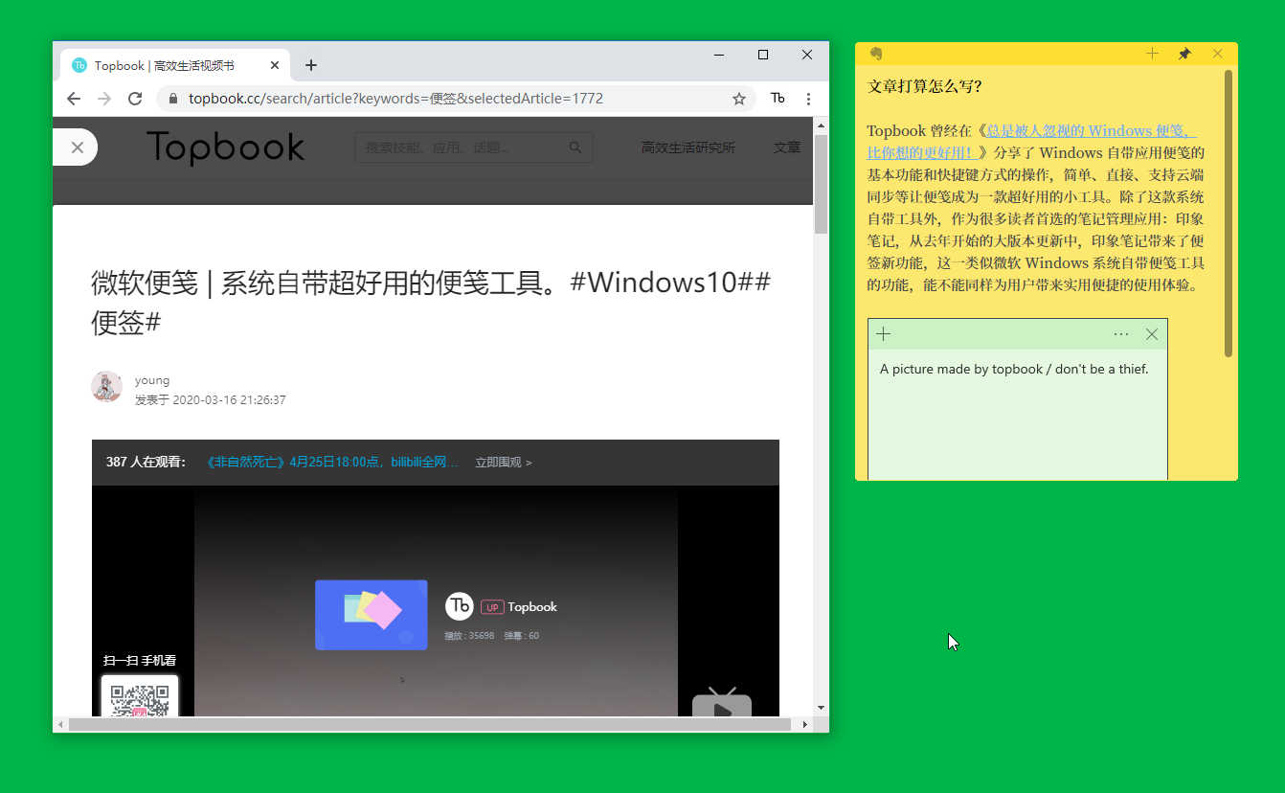Screen dimensions: 1285x793
Task: Click the Evernote elephant icon on sticky note
Action: 876,54
